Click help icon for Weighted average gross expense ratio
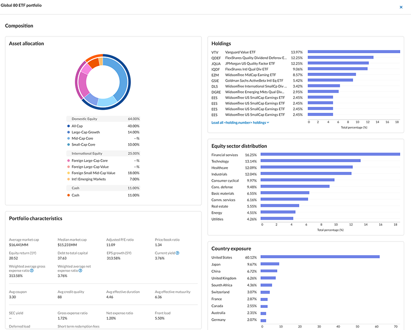This screenshot has width=411, height=330. click(x=32, y=270)
